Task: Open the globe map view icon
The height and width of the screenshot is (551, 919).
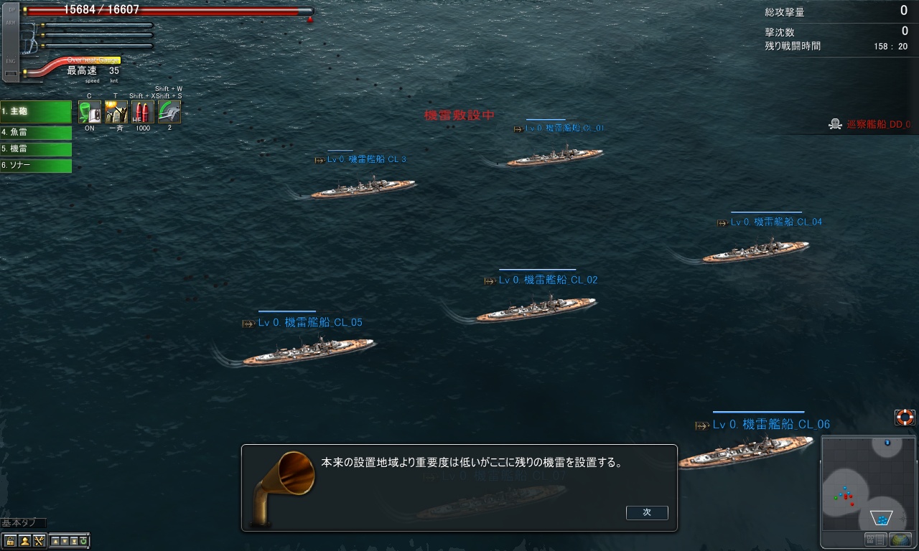Action: (900, 540)
